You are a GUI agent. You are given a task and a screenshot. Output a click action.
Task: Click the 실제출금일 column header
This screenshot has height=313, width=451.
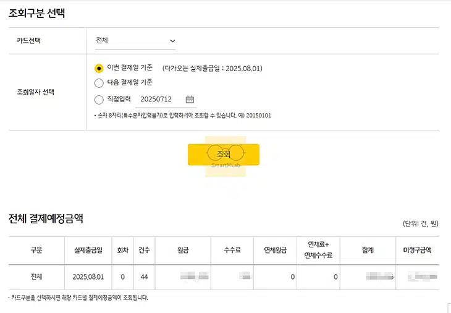coord(88,250)
